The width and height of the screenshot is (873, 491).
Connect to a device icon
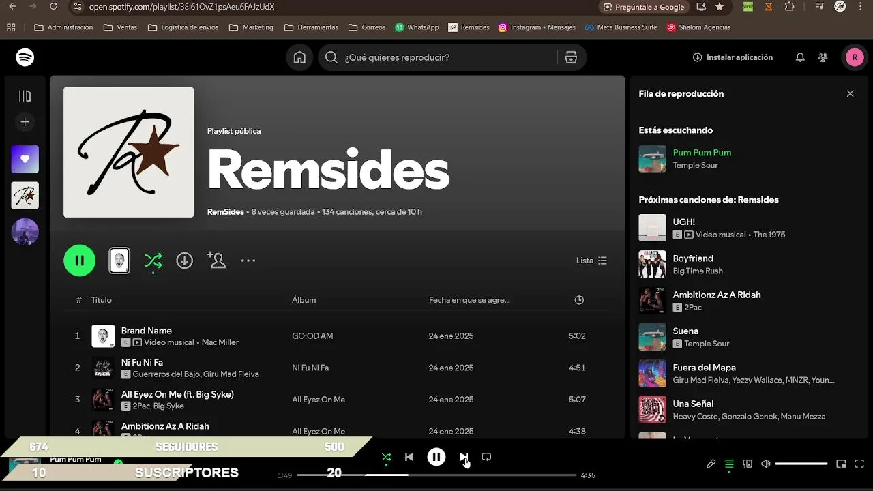click(x=748, y=464)
